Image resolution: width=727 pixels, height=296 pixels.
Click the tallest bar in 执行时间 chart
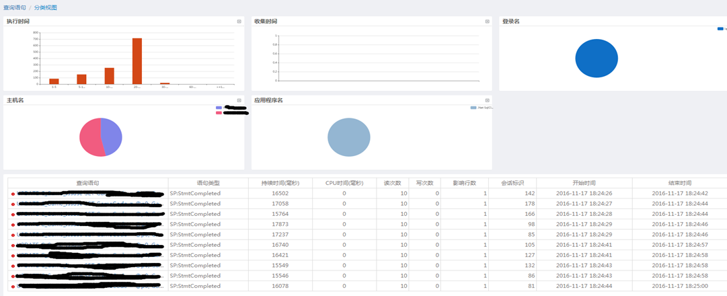tap(137, 61)
